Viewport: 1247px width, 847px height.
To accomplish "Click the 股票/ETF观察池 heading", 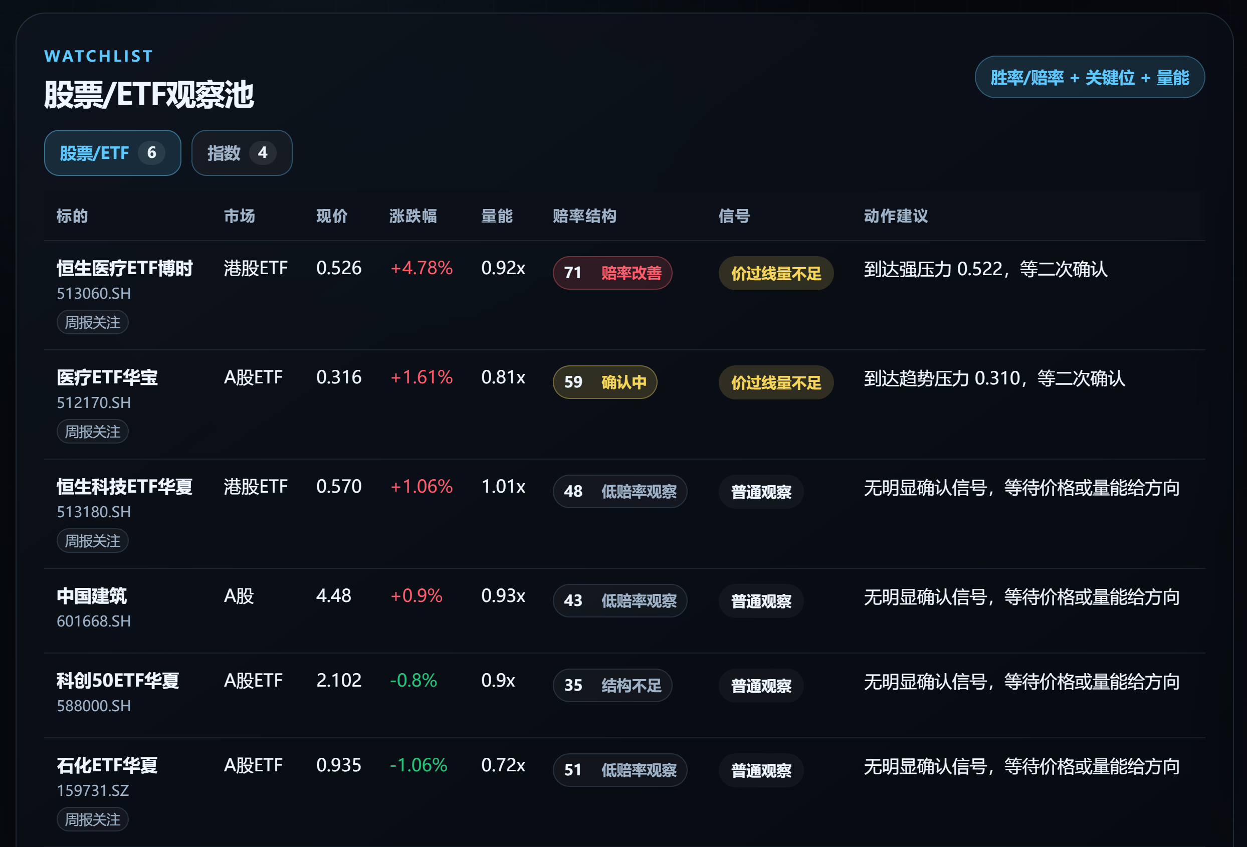I will click(149, 95).
